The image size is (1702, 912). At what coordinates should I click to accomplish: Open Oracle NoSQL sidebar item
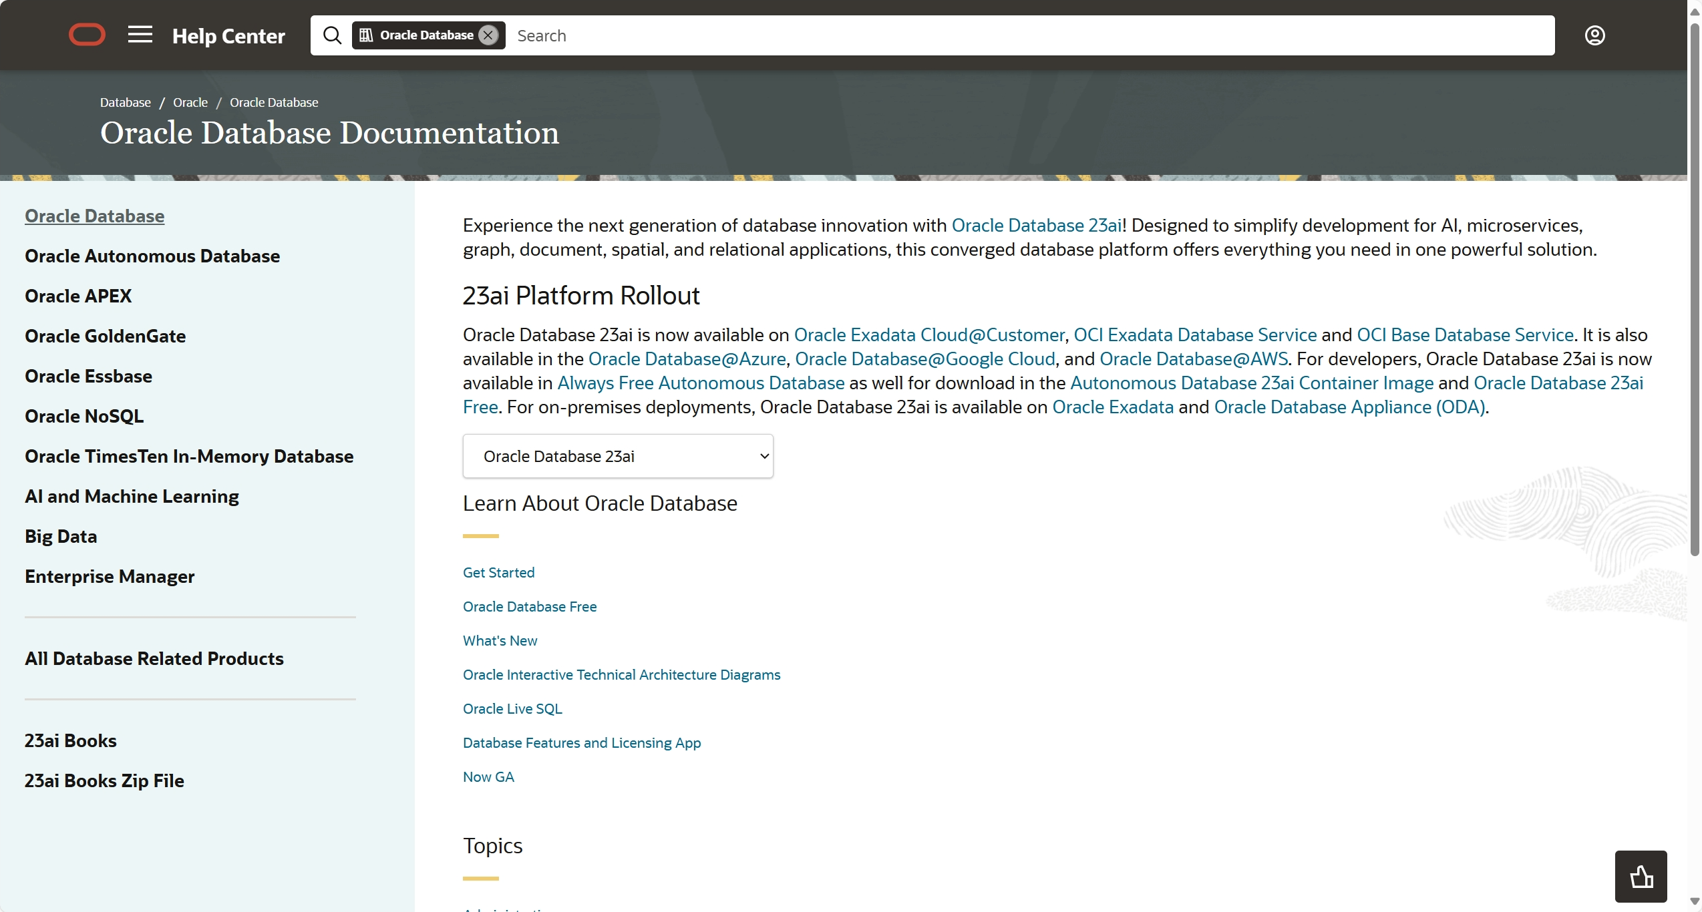tap(84, 416)
